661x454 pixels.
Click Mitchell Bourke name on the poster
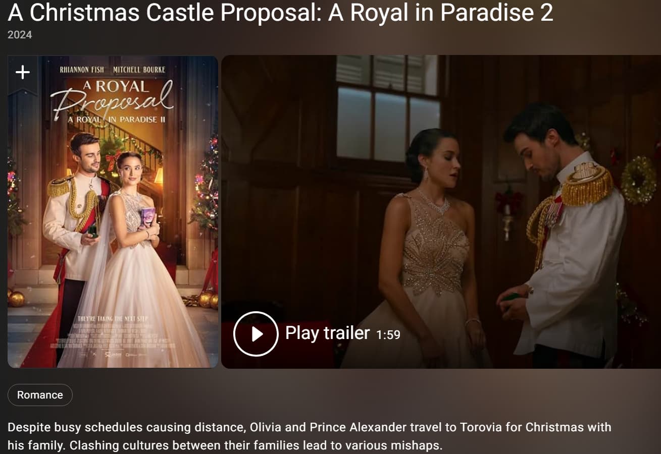pyautogui.click(x=139, y=70)
